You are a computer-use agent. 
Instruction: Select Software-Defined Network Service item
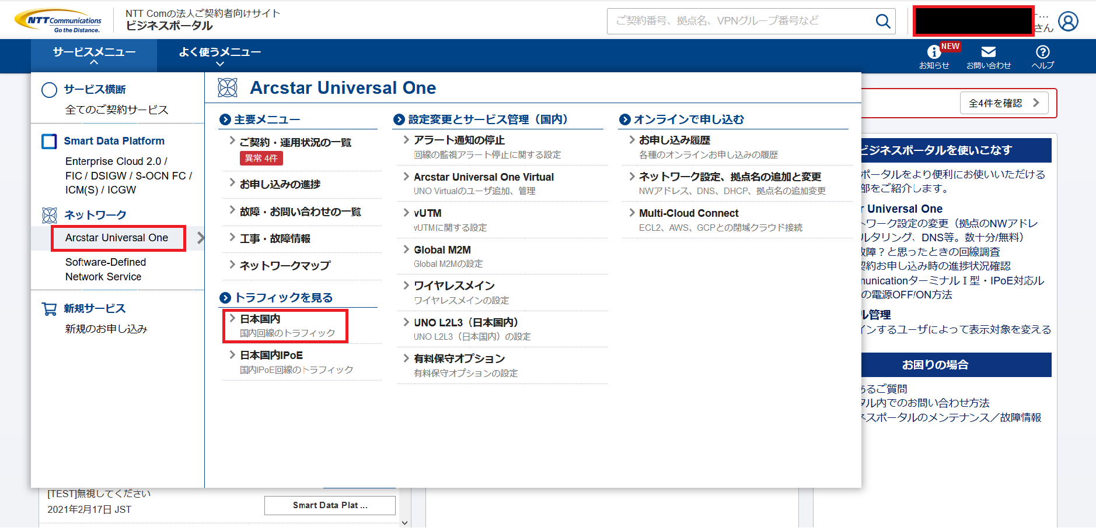click(106, 269)
